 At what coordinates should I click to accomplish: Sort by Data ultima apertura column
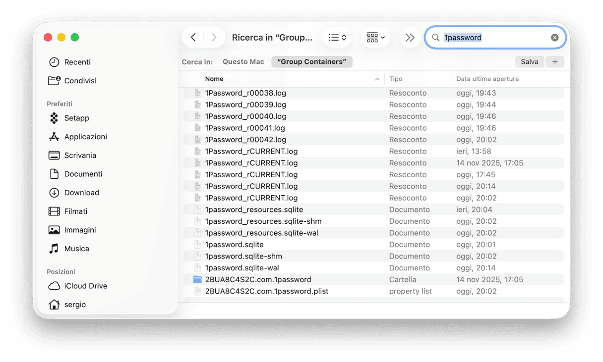(487, 79)
